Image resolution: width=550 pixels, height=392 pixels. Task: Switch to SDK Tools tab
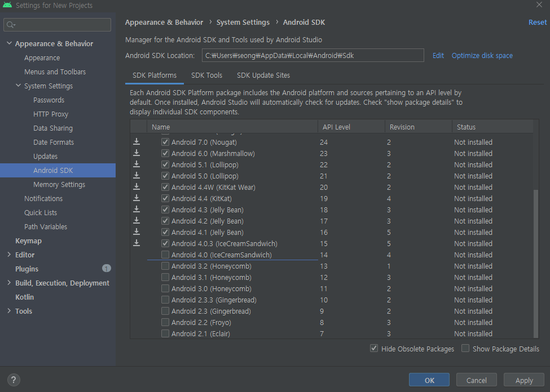(x=206, y=75)
